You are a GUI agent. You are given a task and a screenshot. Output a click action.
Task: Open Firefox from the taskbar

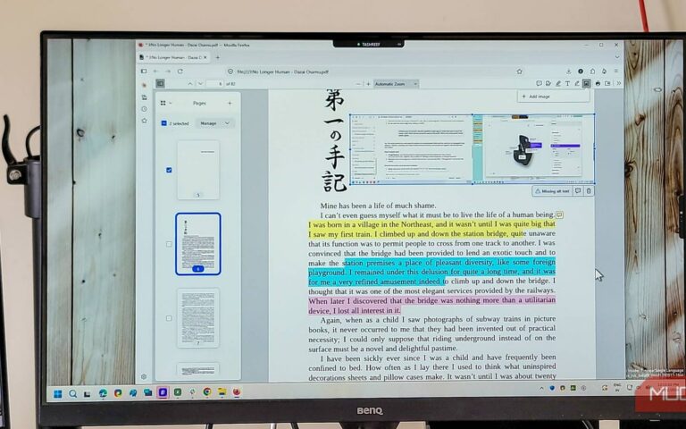pos(237,392)
